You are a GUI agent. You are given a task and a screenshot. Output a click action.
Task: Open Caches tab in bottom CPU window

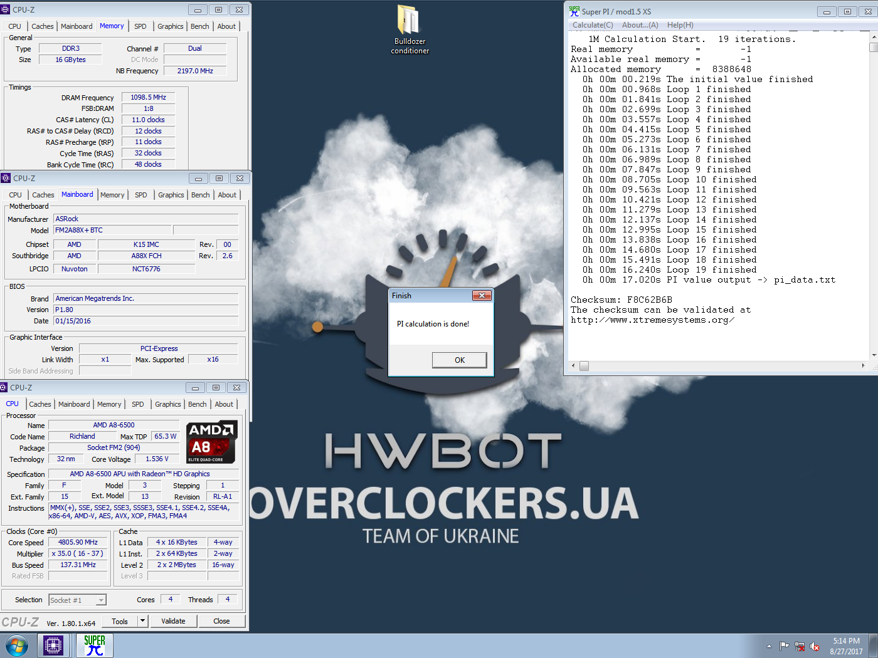(40, 404)
